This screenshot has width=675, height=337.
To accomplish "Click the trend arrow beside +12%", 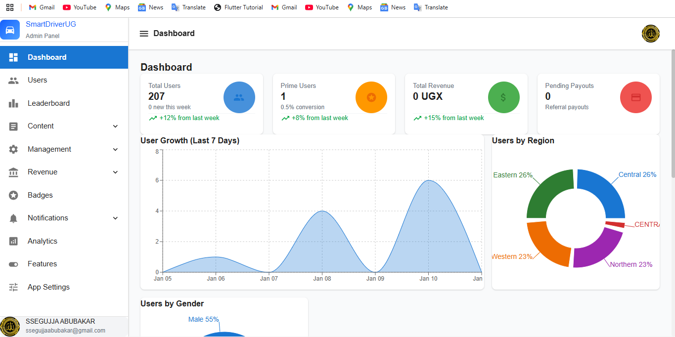I will point(153,118).
